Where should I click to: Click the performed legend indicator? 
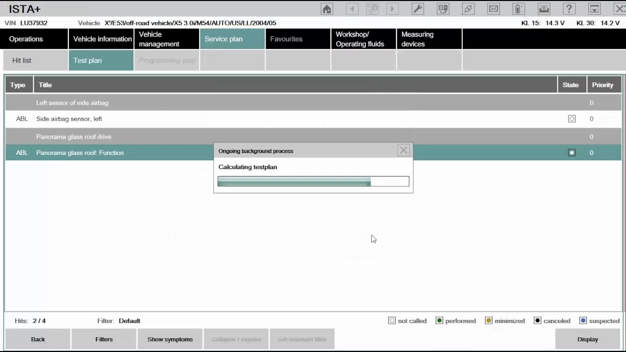point(439,321)
